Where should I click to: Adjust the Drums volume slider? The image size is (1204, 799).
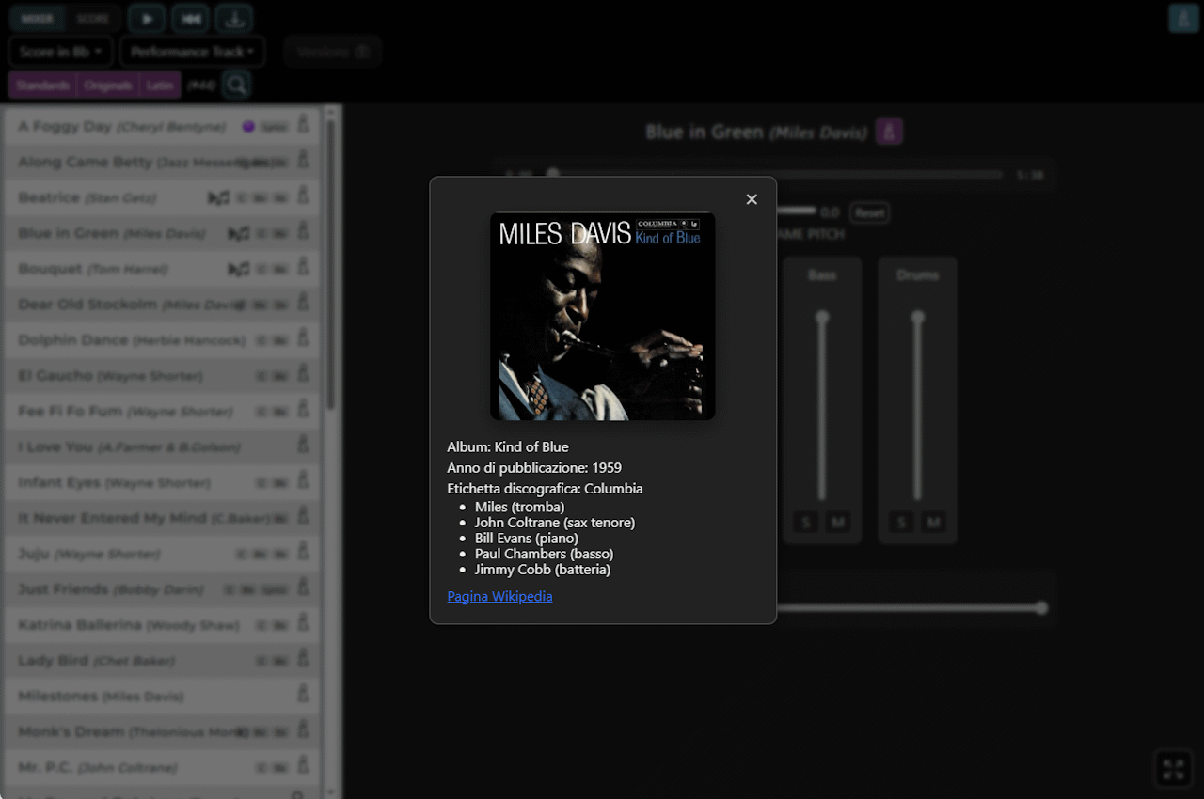coord(918,407)
